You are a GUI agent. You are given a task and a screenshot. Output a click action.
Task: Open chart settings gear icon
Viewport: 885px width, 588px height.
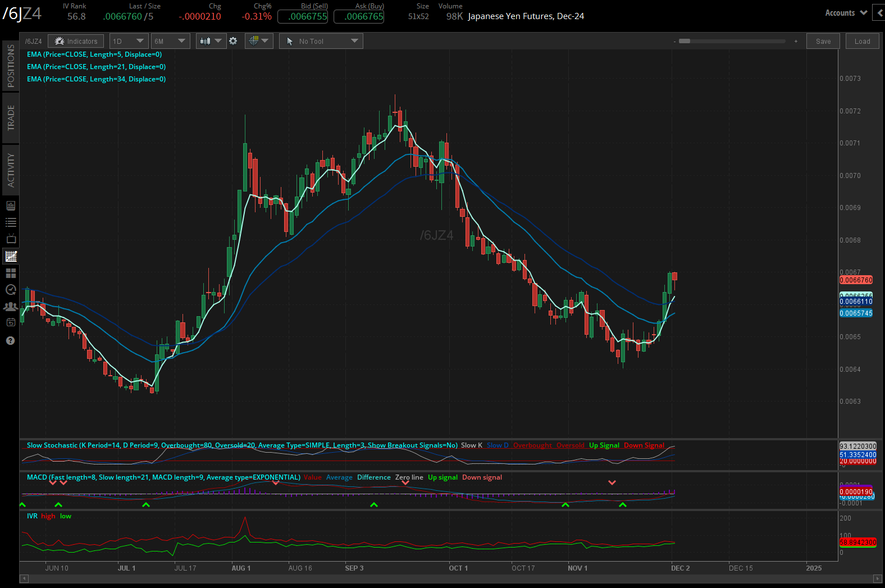pyautogui.click(x=233, y=41)
